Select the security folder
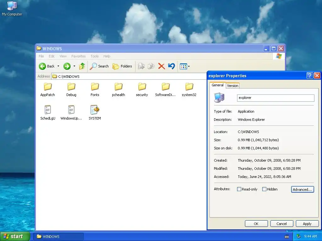Image resolution: width=322 pixels, height=241 pixels. (x=142, y=89)
